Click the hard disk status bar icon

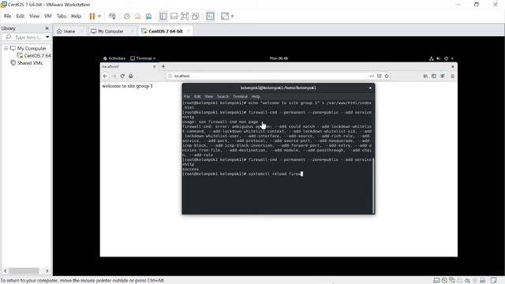pyautogui.click(x=436, y=281)
